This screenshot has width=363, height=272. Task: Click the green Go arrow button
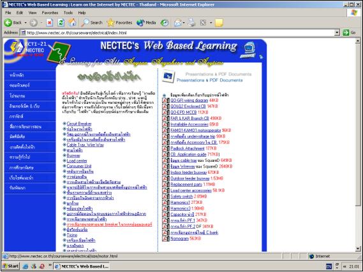coord(346,32)
